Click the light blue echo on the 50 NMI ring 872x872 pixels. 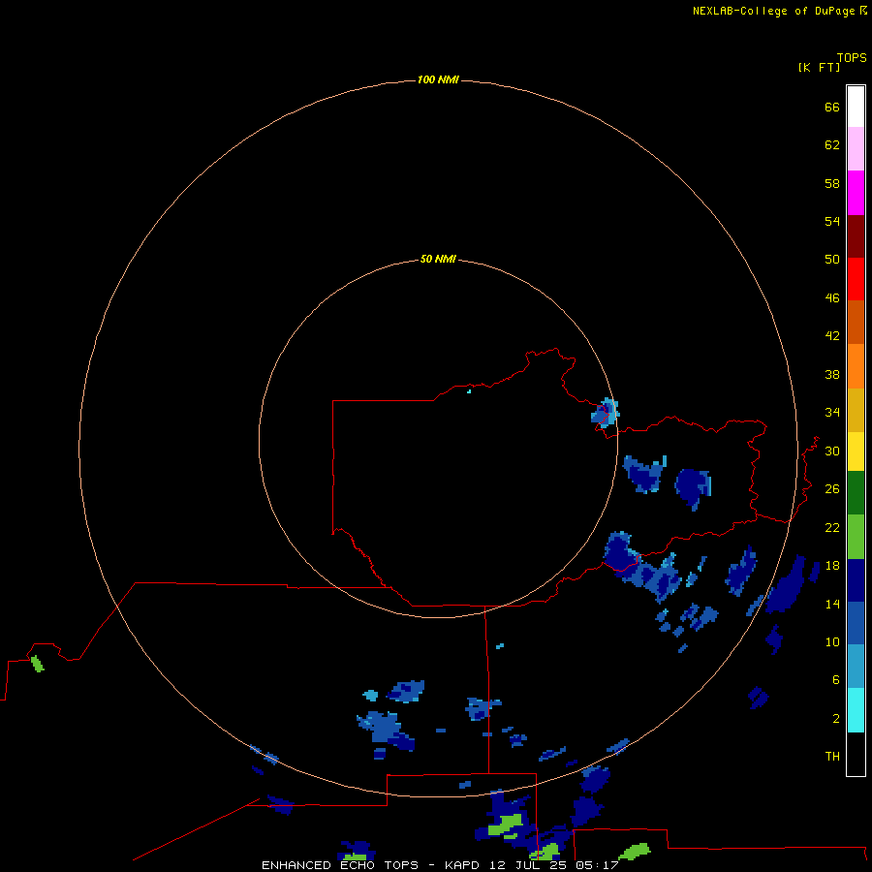[605, 413]
